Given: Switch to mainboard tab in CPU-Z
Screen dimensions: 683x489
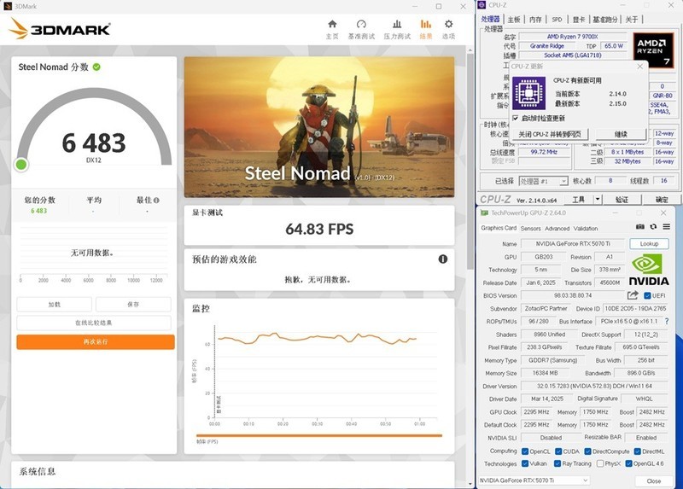Looking at the screenshot, I should (x=514, y=20).
